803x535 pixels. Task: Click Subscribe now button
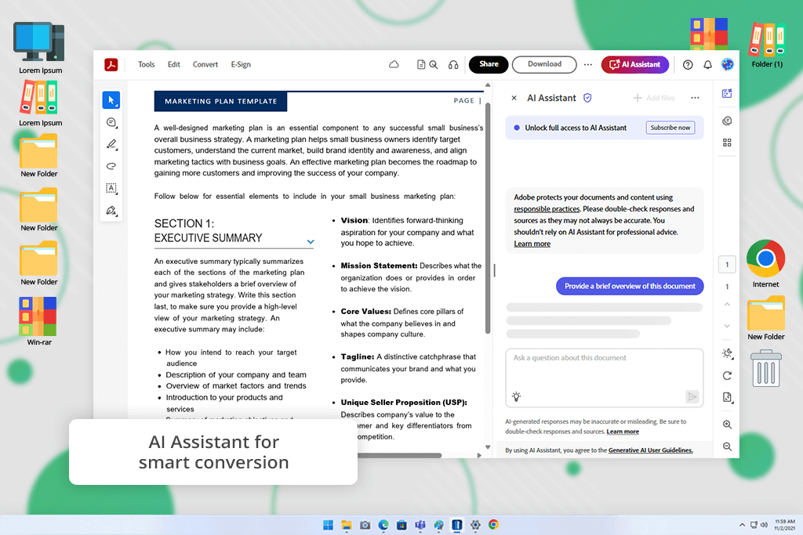(670, 128)
